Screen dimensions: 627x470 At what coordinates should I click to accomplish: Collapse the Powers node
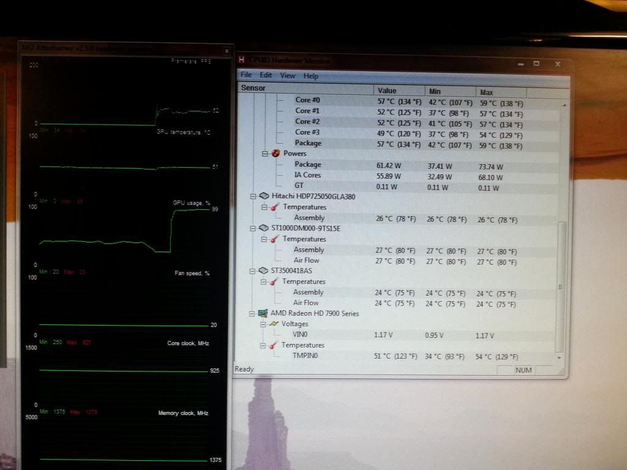tap(265, 154)
